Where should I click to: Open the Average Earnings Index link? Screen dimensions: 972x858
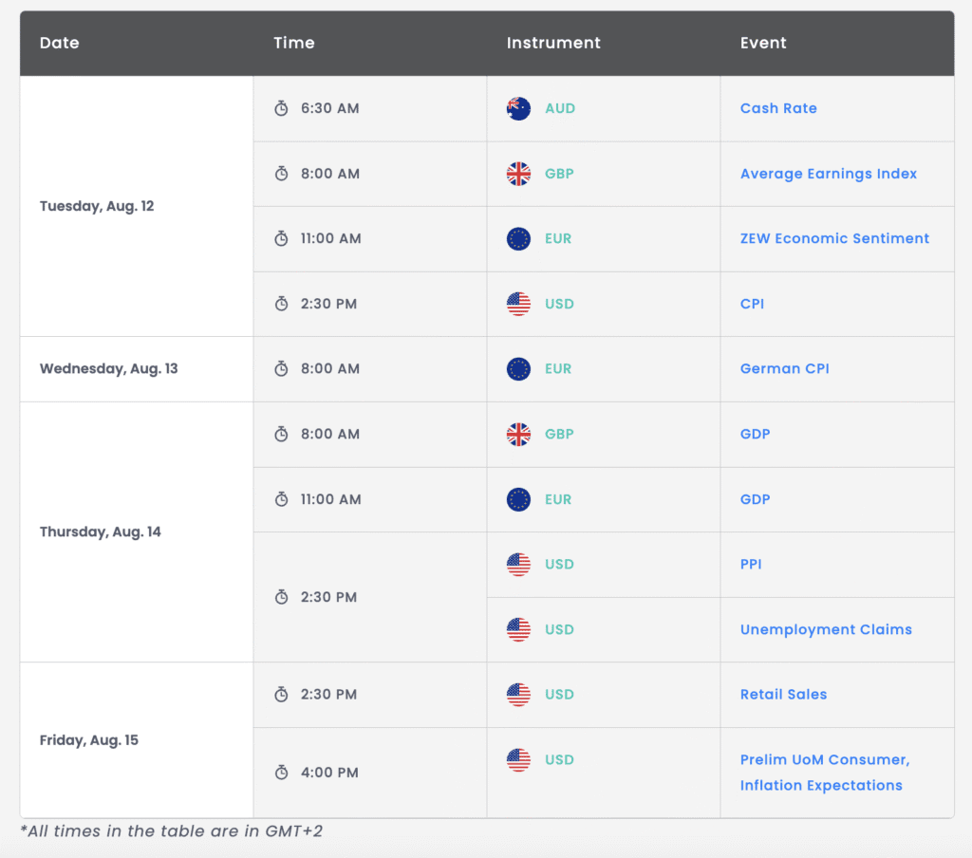828,174
